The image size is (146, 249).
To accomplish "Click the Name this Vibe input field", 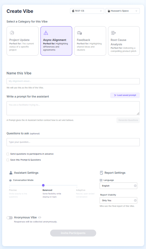I will [x=73, y=81].
